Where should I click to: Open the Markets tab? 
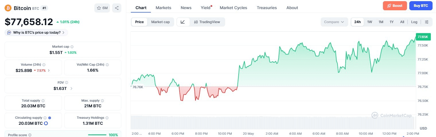tap(163, 8)
